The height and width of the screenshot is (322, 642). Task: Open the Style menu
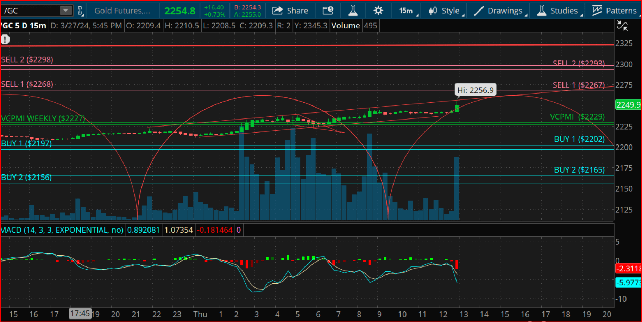click(x=446, y=11)
